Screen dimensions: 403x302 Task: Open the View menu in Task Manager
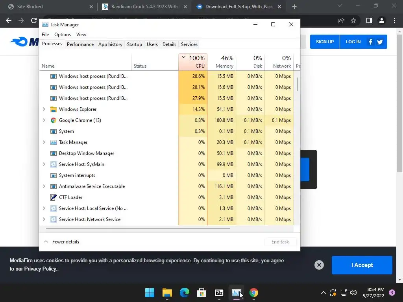[81, 35]
